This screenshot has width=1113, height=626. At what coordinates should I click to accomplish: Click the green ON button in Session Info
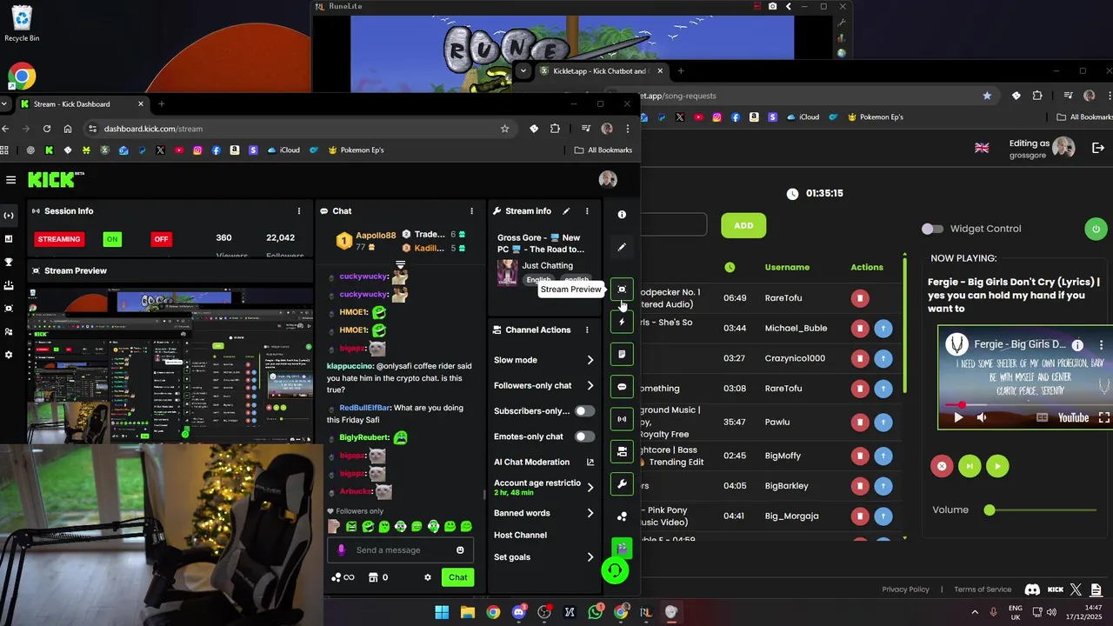pyautogui.click(x=112, y=239)
